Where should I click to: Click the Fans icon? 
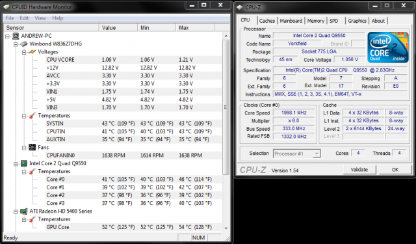point(32,147)
